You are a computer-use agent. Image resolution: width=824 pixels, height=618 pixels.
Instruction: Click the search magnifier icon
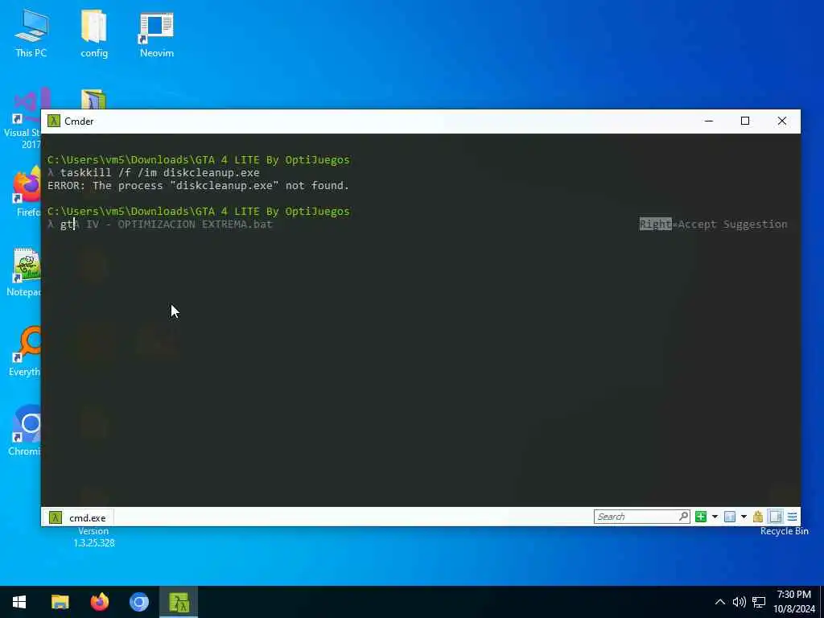coord(683,517)
